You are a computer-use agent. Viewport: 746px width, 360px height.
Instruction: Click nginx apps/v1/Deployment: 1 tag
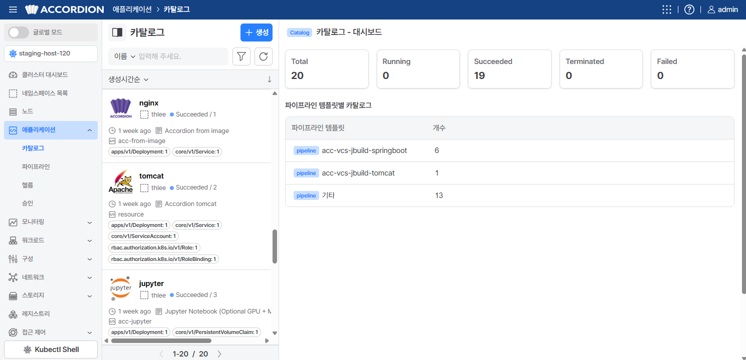click(139, 151)
